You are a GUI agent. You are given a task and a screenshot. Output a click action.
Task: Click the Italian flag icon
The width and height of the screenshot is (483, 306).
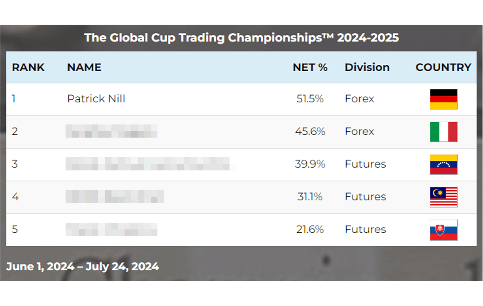tap(444, 132)
